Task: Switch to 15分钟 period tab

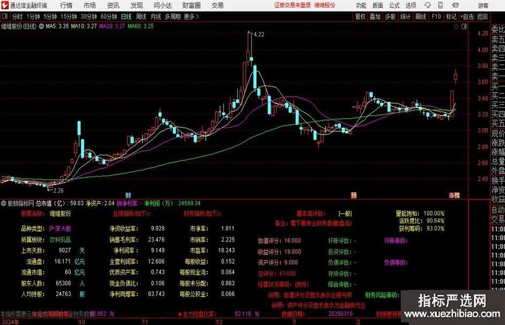Action: point(69,17)
